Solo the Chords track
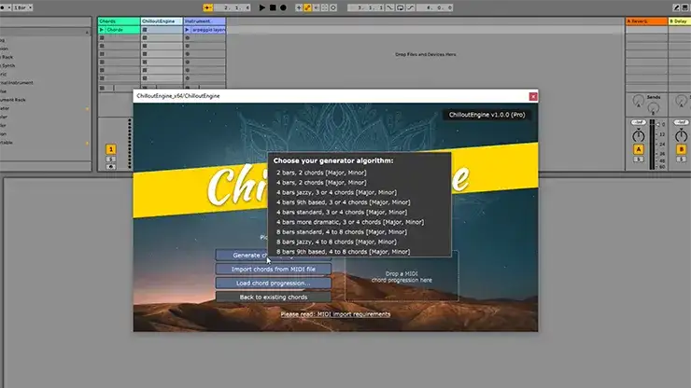 (x=110, y=159)
